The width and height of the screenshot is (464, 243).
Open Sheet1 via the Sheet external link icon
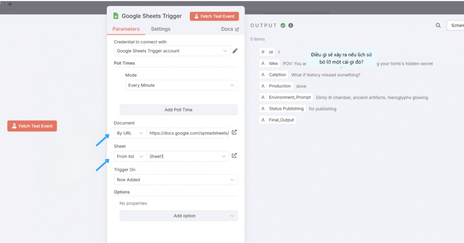pos(234,156)
